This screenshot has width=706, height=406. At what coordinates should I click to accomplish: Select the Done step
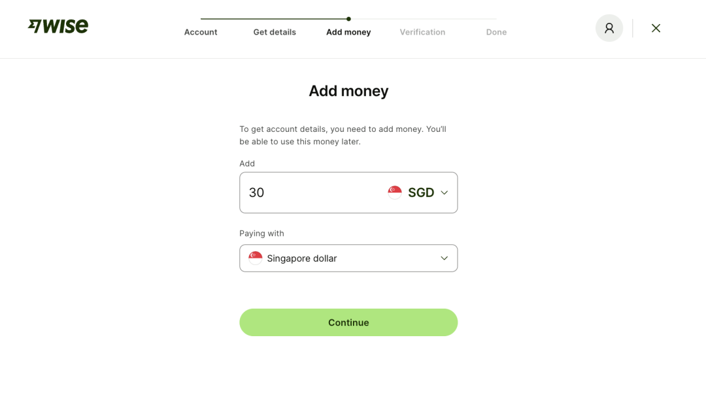click(496, 32)
